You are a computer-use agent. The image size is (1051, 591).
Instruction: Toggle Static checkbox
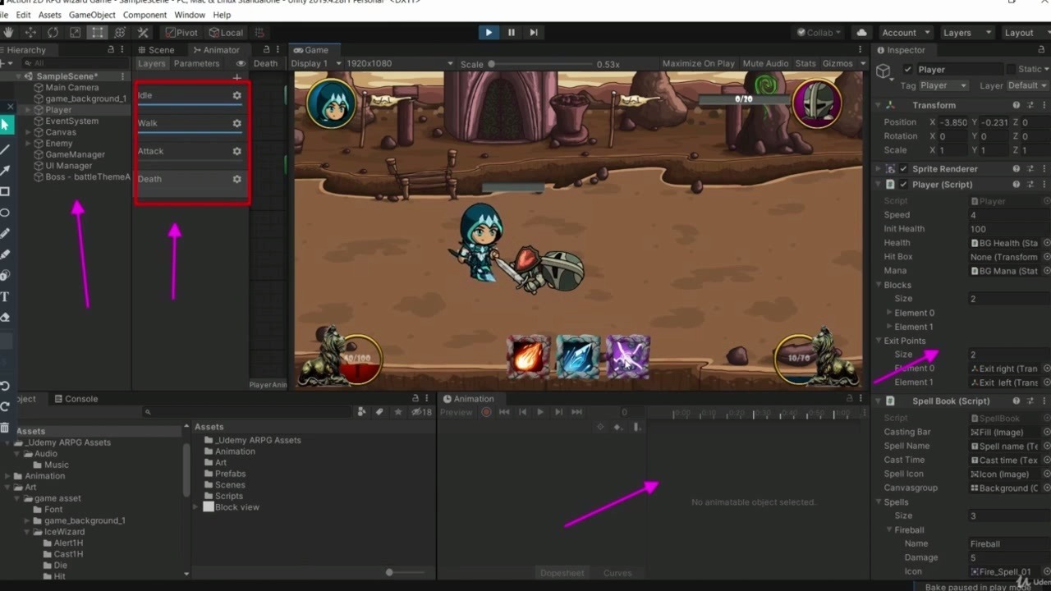tap(1010, 70)
